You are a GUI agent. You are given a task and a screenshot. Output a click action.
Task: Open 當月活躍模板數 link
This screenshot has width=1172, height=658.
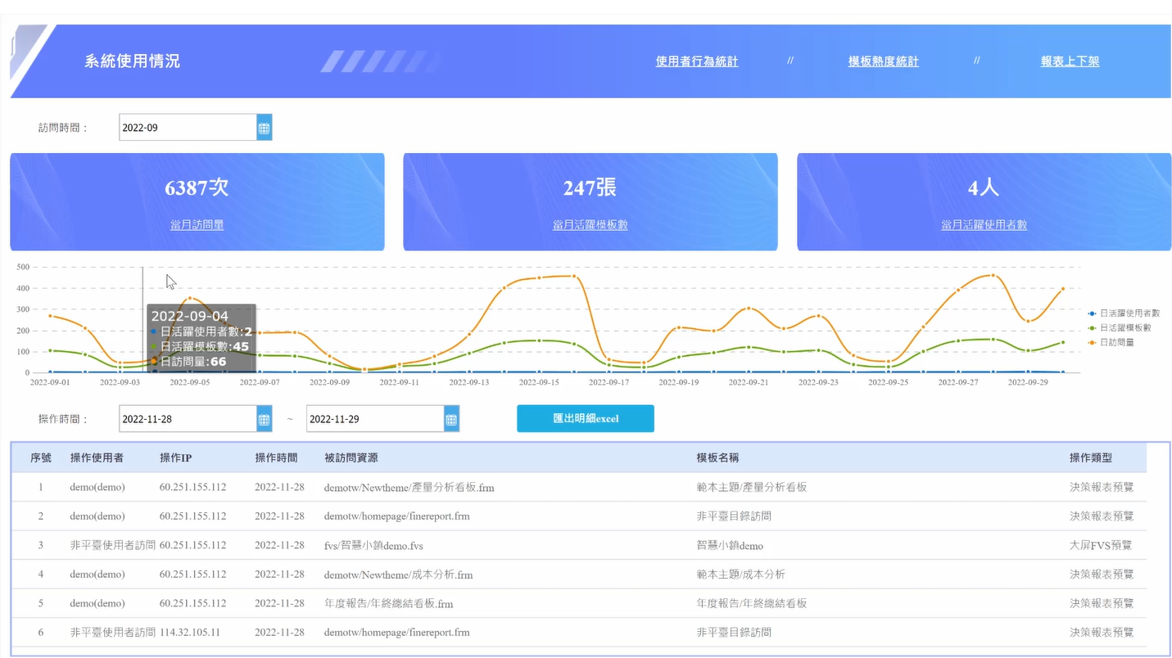pyautogui.click(x=591, y=224)
